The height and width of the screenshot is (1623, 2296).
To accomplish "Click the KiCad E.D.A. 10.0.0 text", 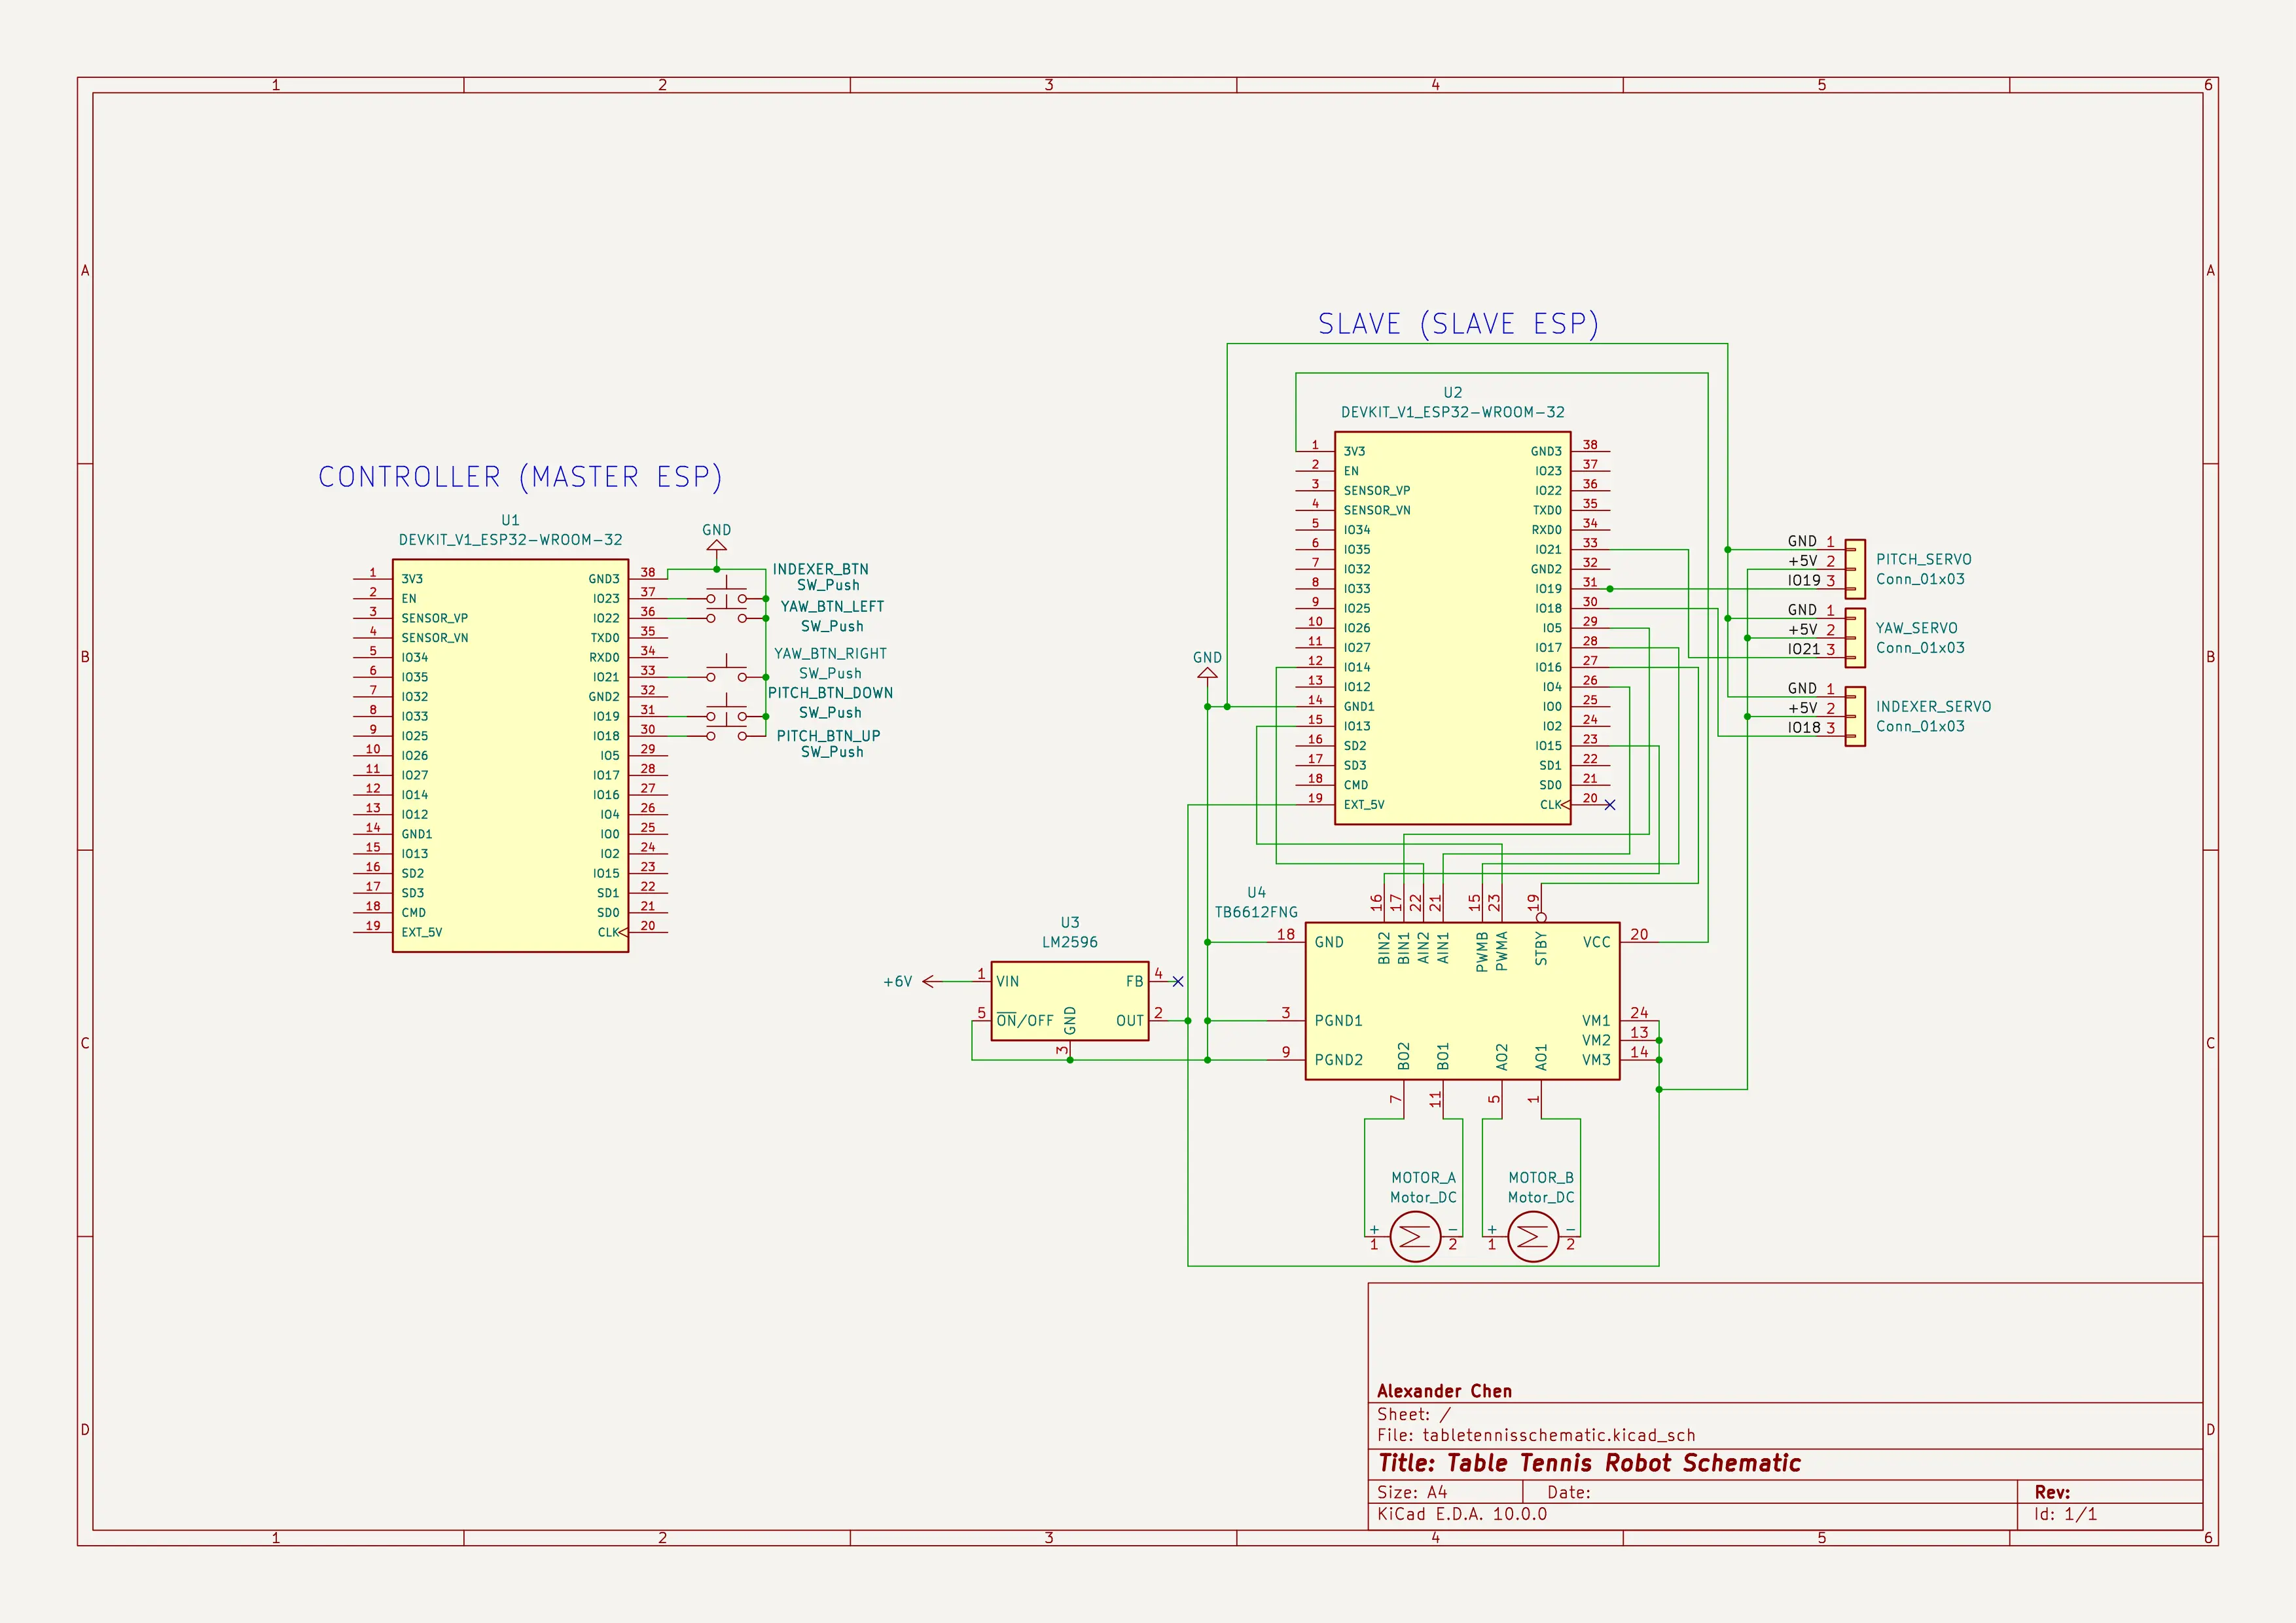I will (1461, 1514).
